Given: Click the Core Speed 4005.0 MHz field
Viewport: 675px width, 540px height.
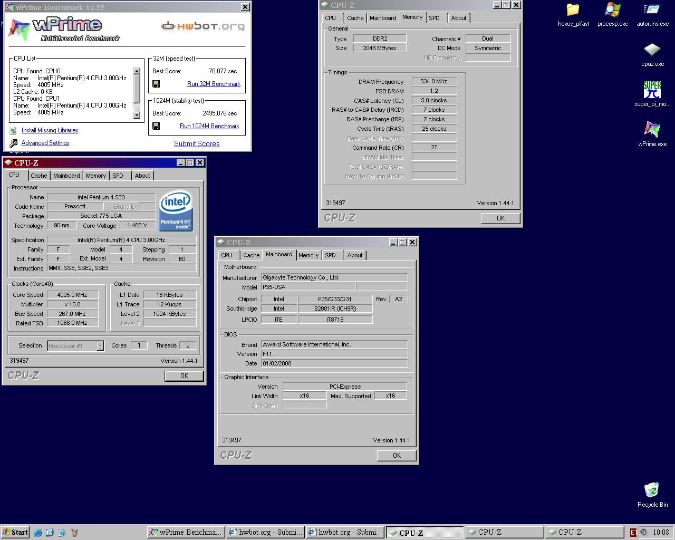Looking at the screenshot, I should click(x=72, y=295).
